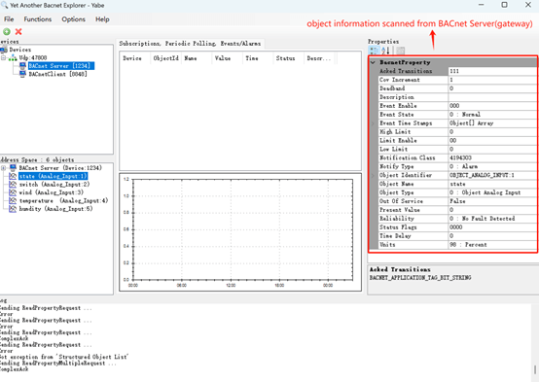Click the Value column header
Screen dimensions: 539x382
[228, 58]
